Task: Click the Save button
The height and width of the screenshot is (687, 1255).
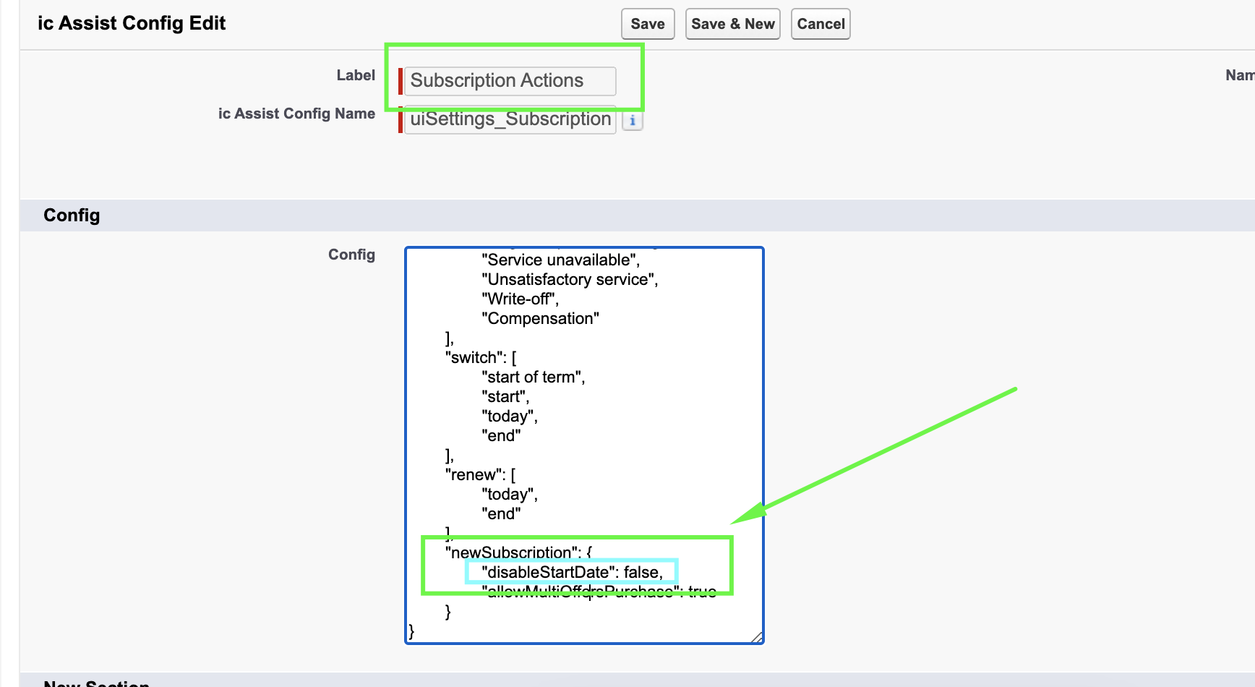Action: click(647, 24)
